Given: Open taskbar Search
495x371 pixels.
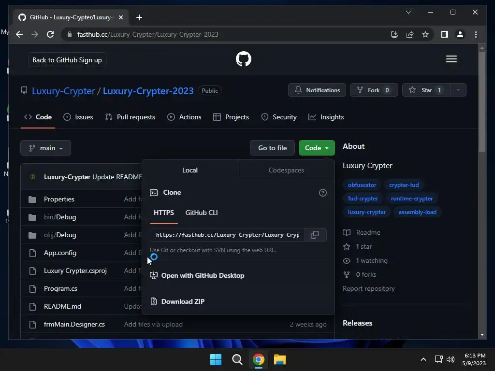Looking at the screenshot, I should (x=237, y=359).
